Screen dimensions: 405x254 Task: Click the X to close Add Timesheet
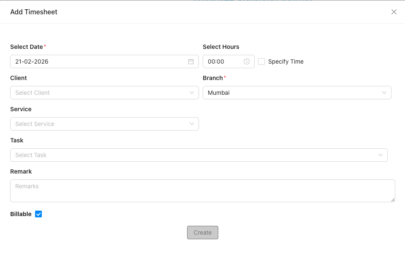pos(394,12)
